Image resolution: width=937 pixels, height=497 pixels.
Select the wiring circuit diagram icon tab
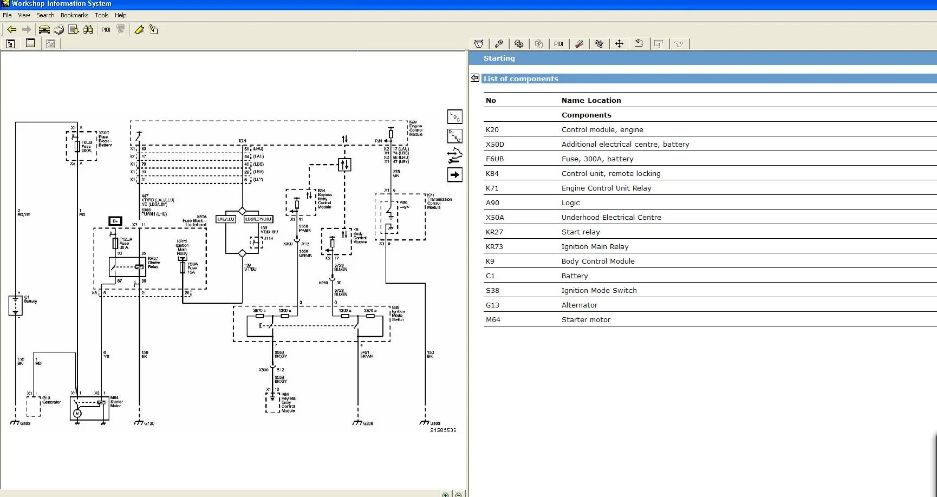tap(639, 43)
